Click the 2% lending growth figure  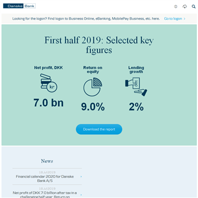(136, 107)
